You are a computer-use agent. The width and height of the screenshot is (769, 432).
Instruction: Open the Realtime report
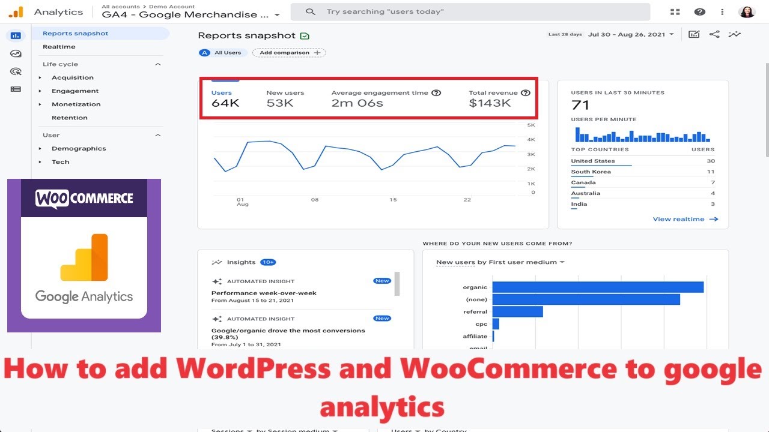59,47
